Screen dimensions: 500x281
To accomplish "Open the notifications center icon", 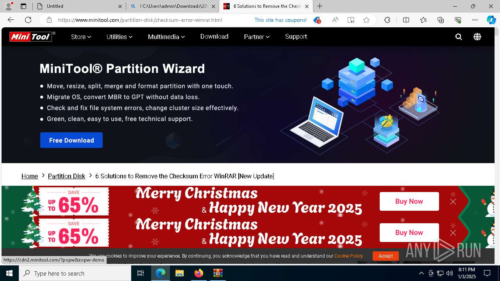I will (x=487, y=273).
